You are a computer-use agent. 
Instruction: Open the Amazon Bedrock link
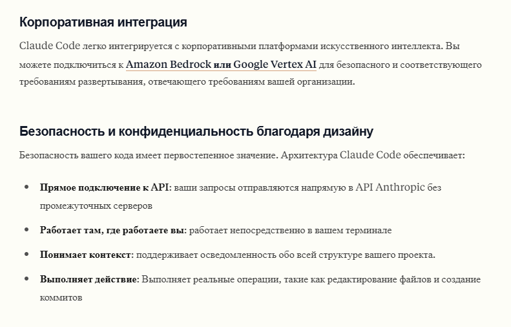coord(169,65)
